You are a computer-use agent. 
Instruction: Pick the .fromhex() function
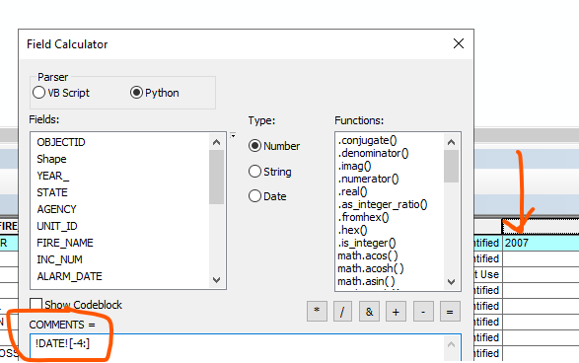click(x=363, y=217)
